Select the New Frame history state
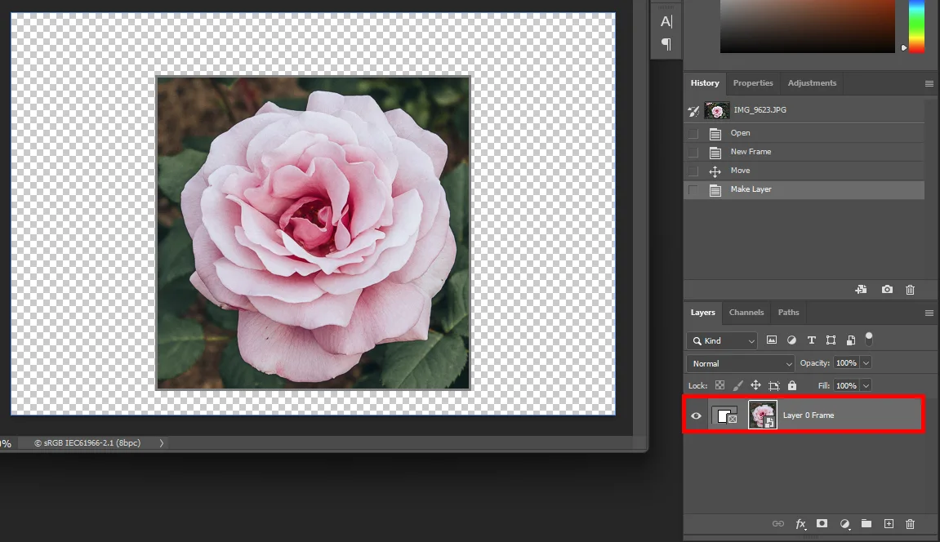 (x=804, y=152)
